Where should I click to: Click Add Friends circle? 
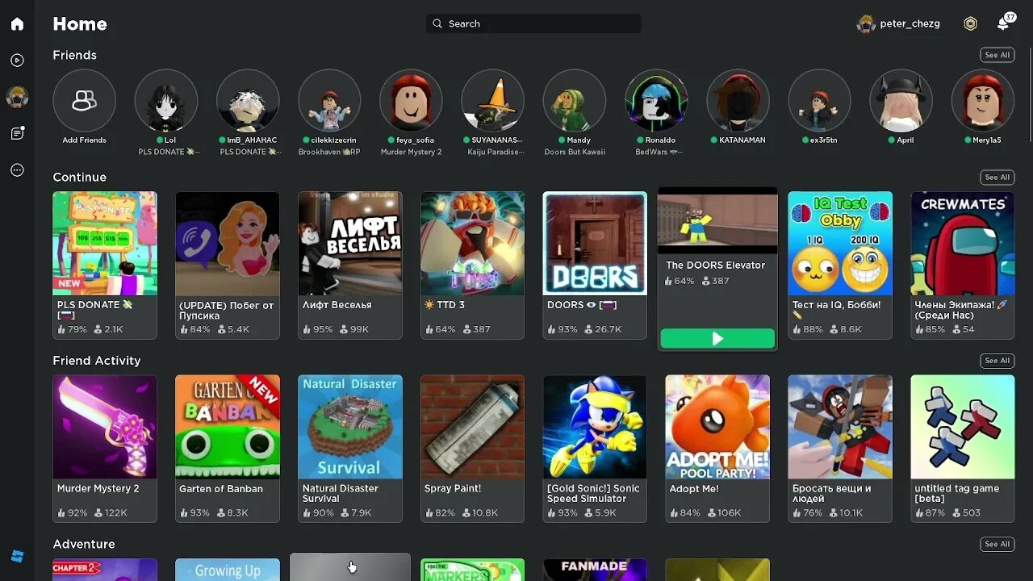tap(84, 100)
